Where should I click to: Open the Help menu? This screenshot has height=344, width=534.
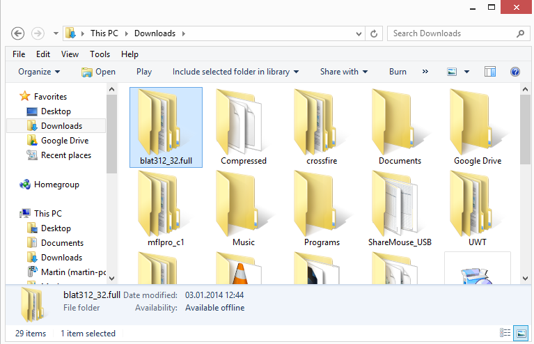[x=129, y=54]
